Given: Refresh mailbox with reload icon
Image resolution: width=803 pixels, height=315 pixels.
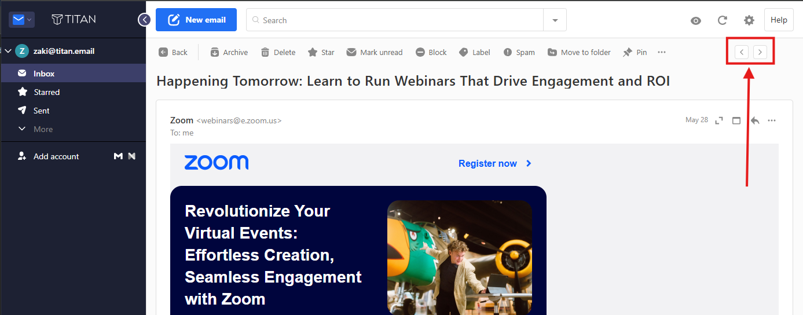Looking at the screenshot, I should (723, 20).
